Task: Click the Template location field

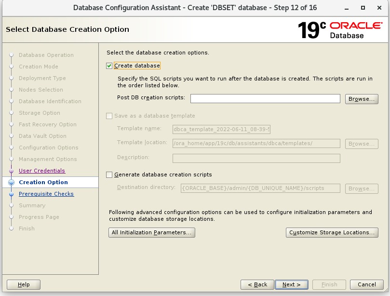Action: [256, 143]
